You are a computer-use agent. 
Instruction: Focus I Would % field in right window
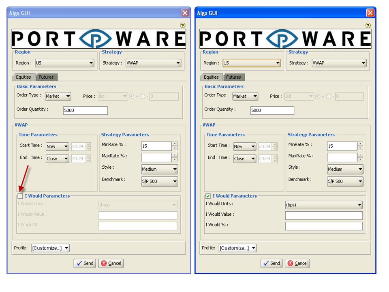[x=324, y=226]
